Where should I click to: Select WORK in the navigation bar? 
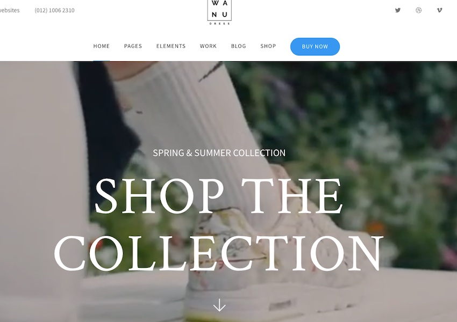tap(208, 46)
